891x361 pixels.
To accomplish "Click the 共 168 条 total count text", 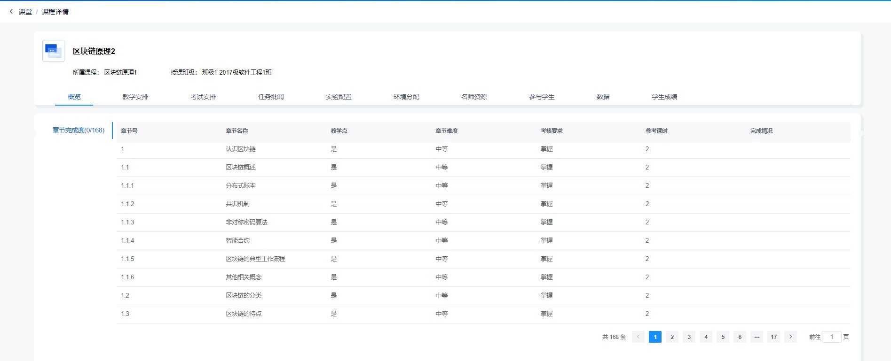I will 614,337.
